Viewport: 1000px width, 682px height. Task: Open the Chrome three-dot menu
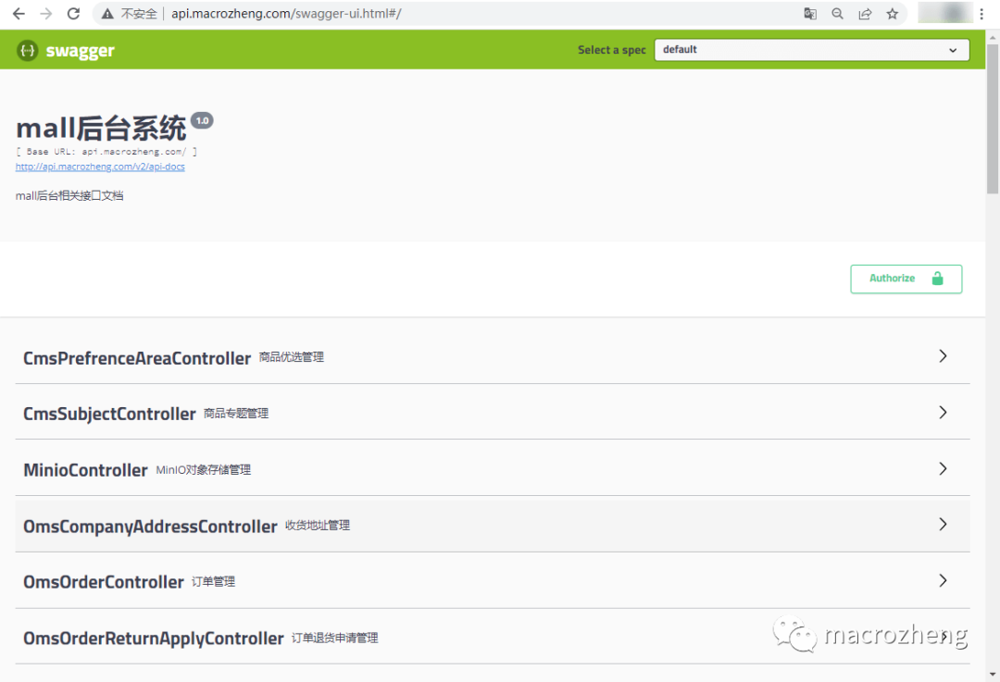pyautogui.click(x=983, y=13)
